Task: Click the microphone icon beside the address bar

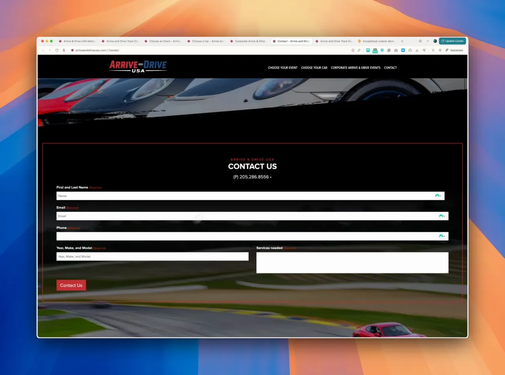Action: [x=64, y=50]
